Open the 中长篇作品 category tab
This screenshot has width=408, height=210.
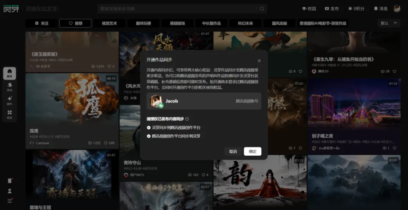point(211,23)
